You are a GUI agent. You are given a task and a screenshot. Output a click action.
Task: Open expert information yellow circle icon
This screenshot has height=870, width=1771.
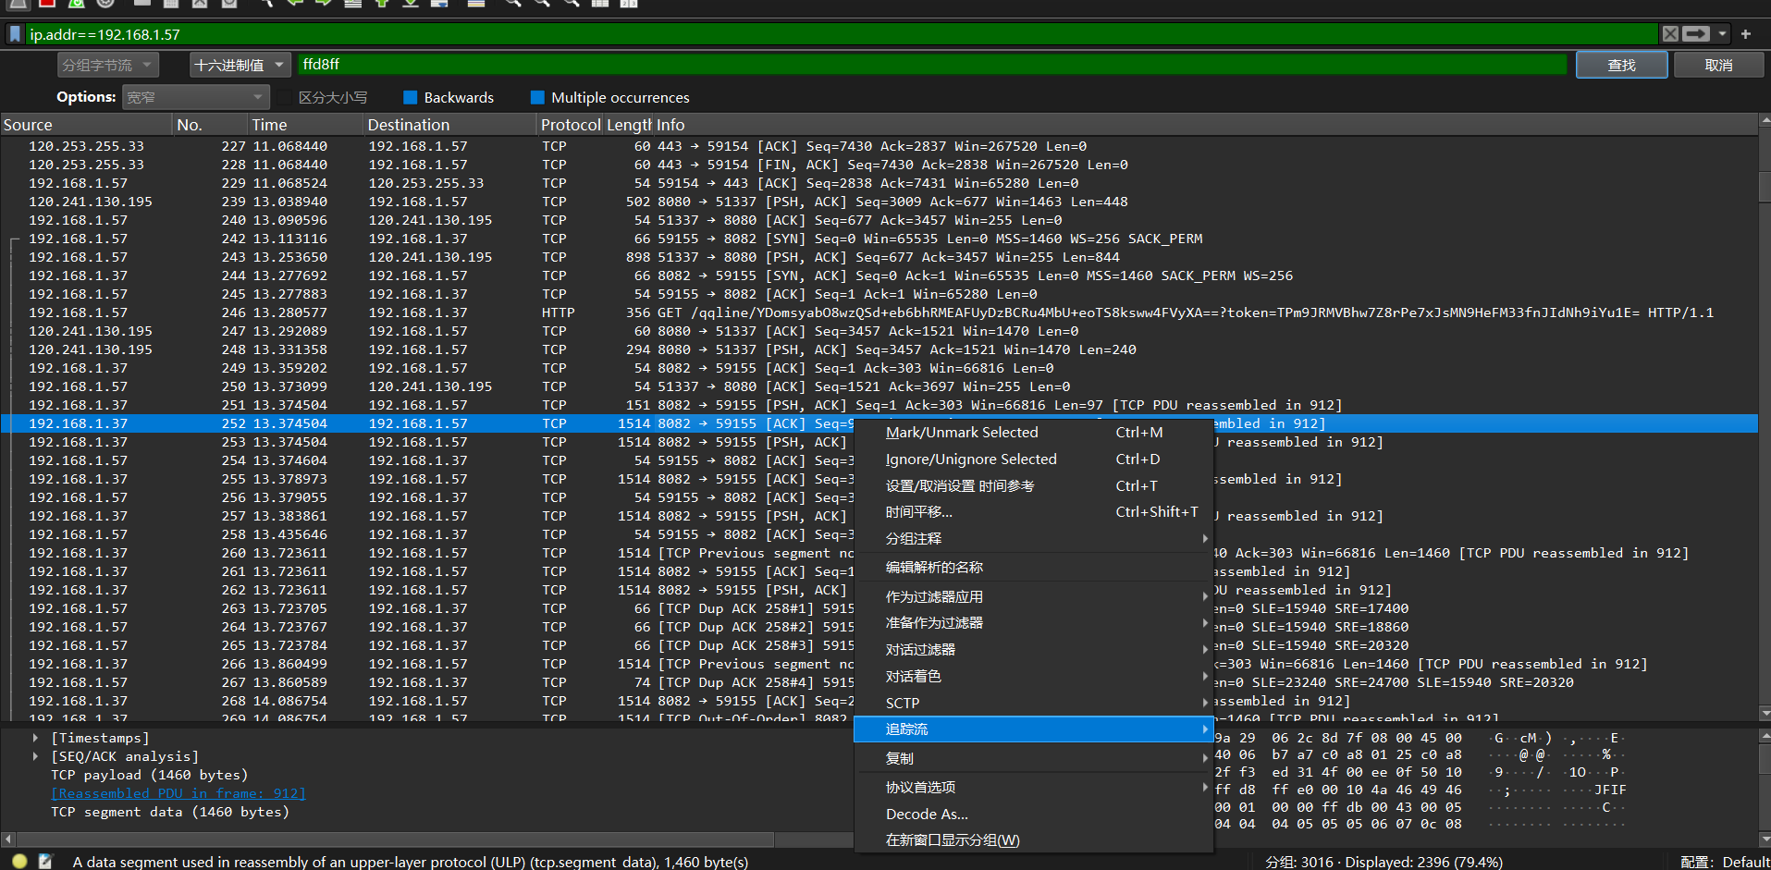(19, 861)
